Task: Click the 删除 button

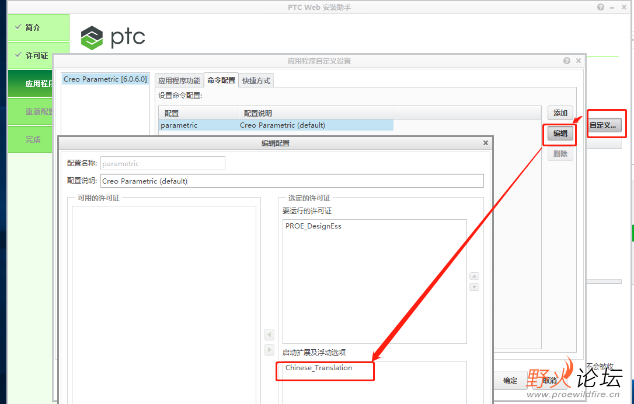Action: 560,153
